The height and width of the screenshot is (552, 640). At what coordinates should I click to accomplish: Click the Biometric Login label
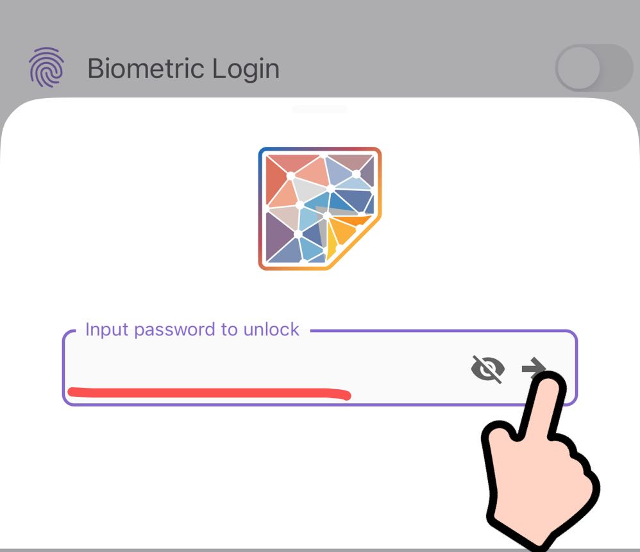[183, 69]
